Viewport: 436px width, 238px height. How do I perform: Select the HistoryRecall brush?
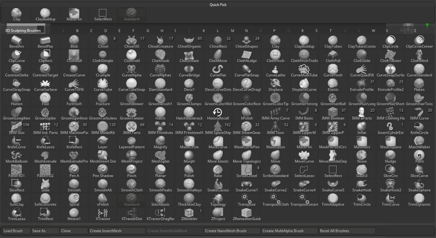click(218, 114)
